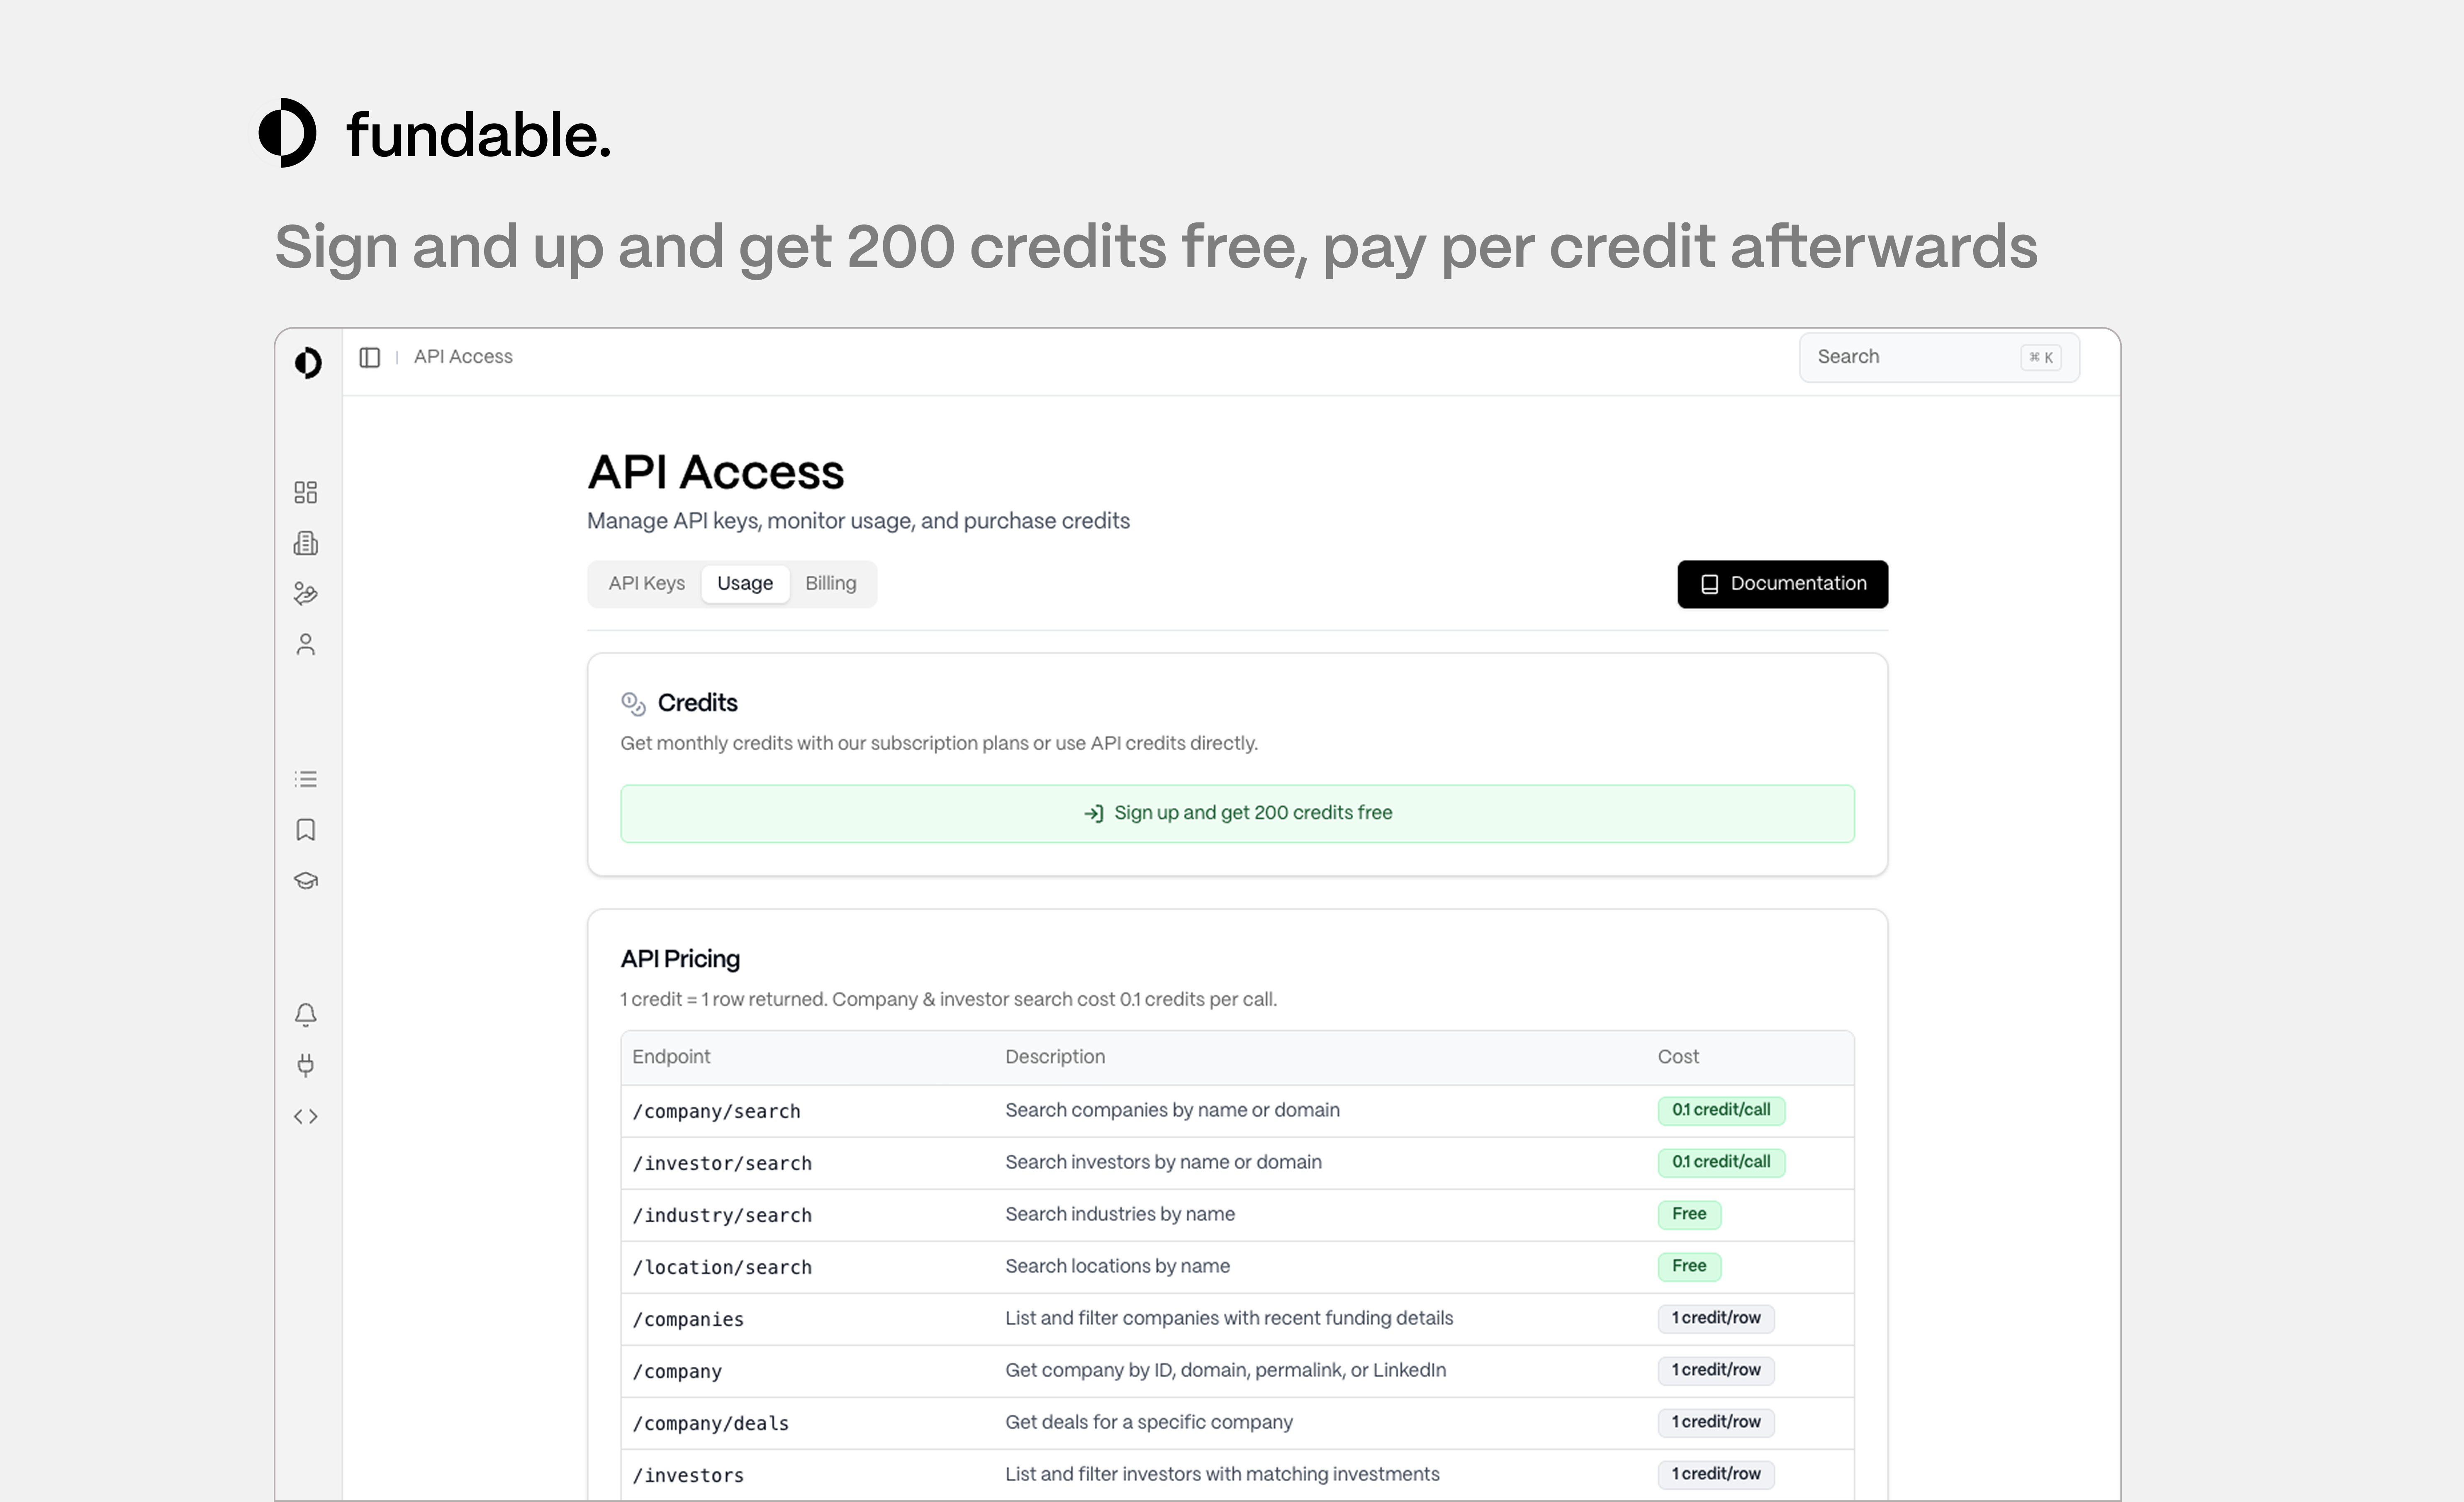The height and width of the screenshot is (1502, 2464).
Task: Select the companies/building icon in the sidebar
Action: click(306, 543)
